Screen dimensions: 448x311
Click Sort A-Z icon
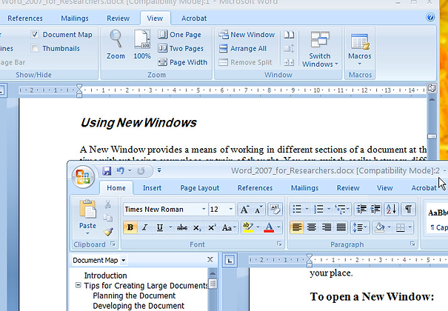click(x=392, y=210)
